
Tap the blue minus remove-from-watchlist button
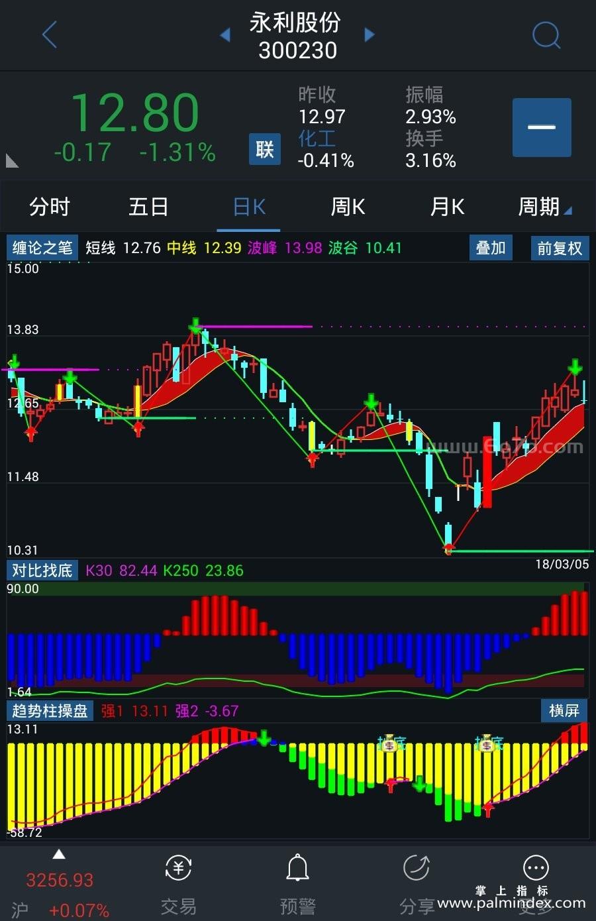(x=542, y=127)
